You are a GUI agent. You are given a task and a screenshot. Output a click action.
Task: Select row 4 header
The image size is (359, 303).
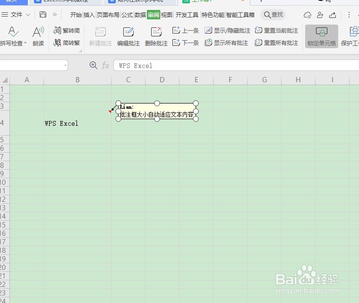point(5,123)
